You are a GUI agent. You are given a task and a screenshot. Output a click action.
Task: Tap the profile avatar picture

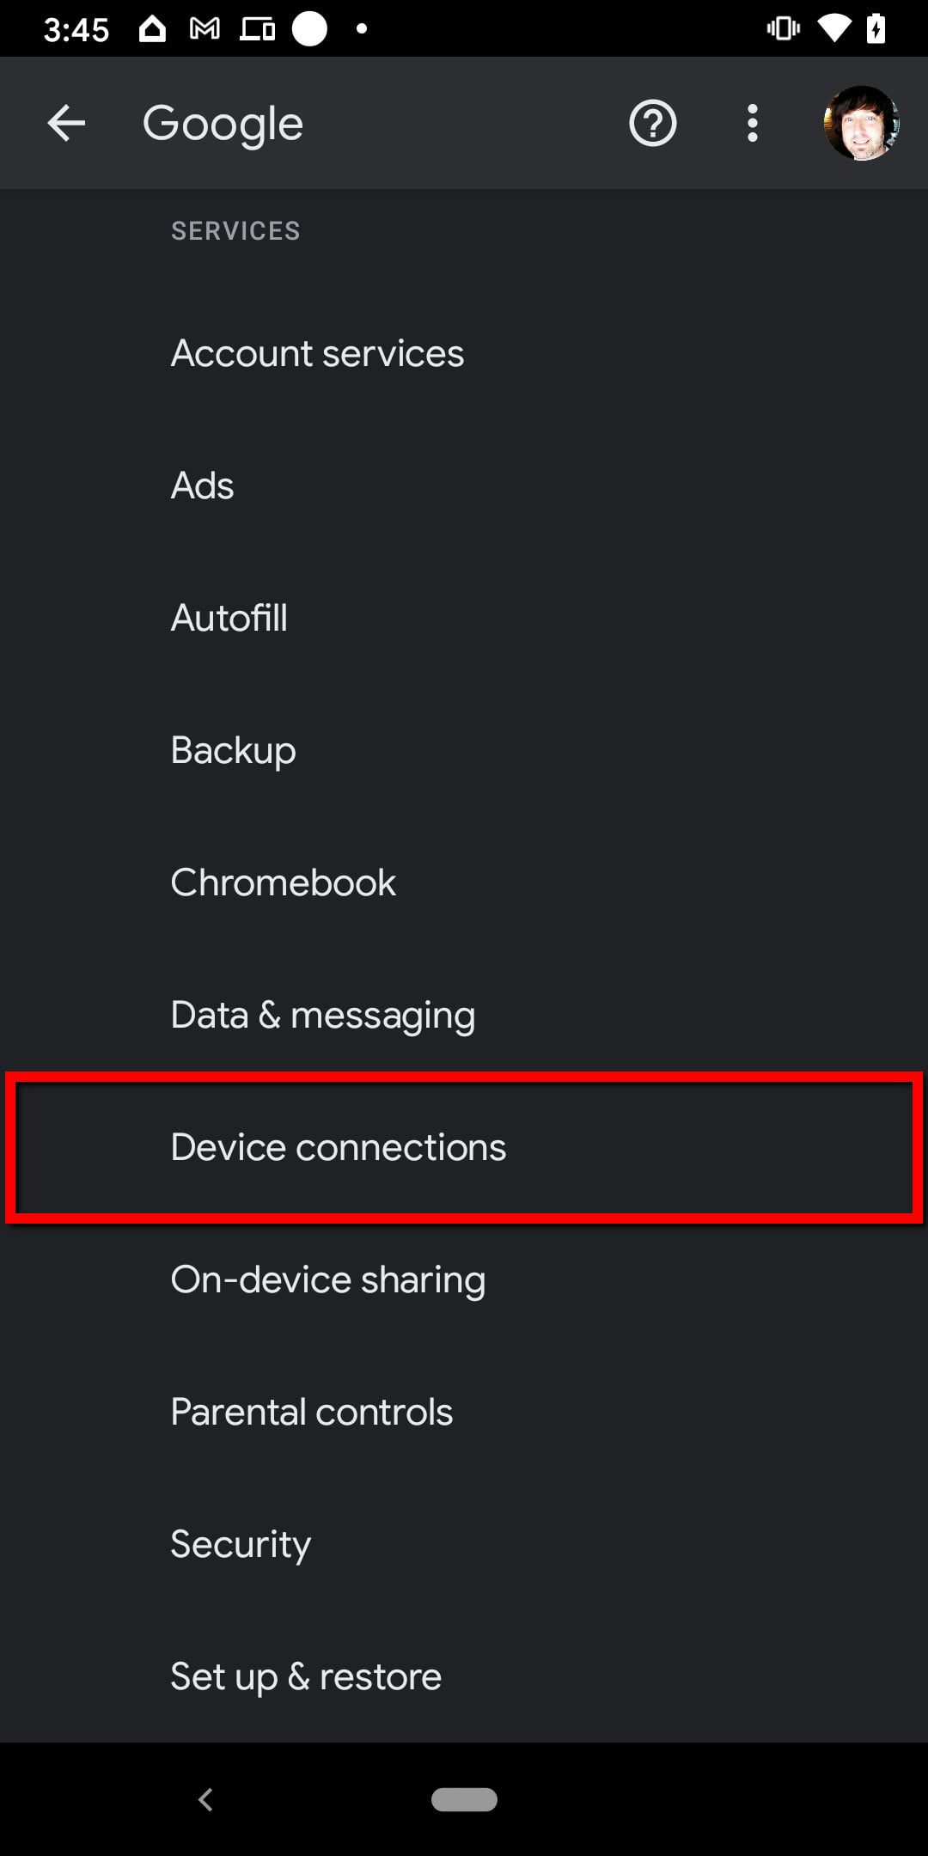coord(861,124)
